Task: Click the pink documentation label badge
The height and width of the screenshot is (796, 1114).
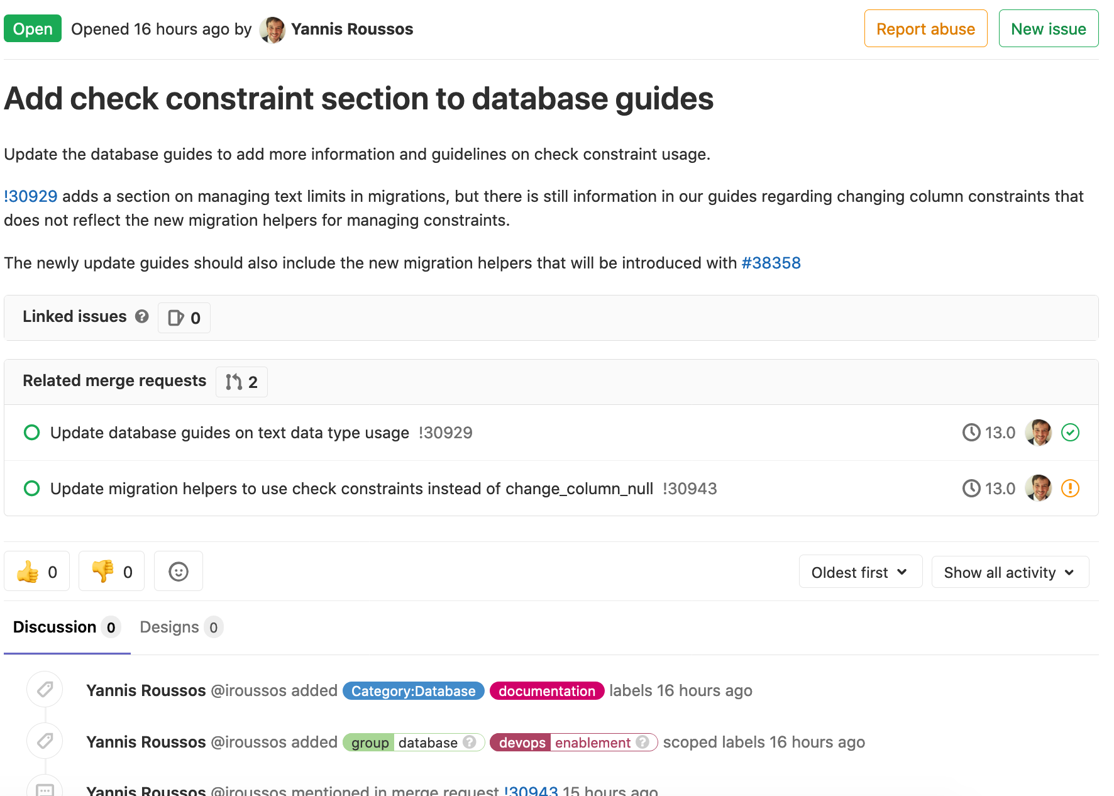Action: pyautogui.click(x=546, y=690)
